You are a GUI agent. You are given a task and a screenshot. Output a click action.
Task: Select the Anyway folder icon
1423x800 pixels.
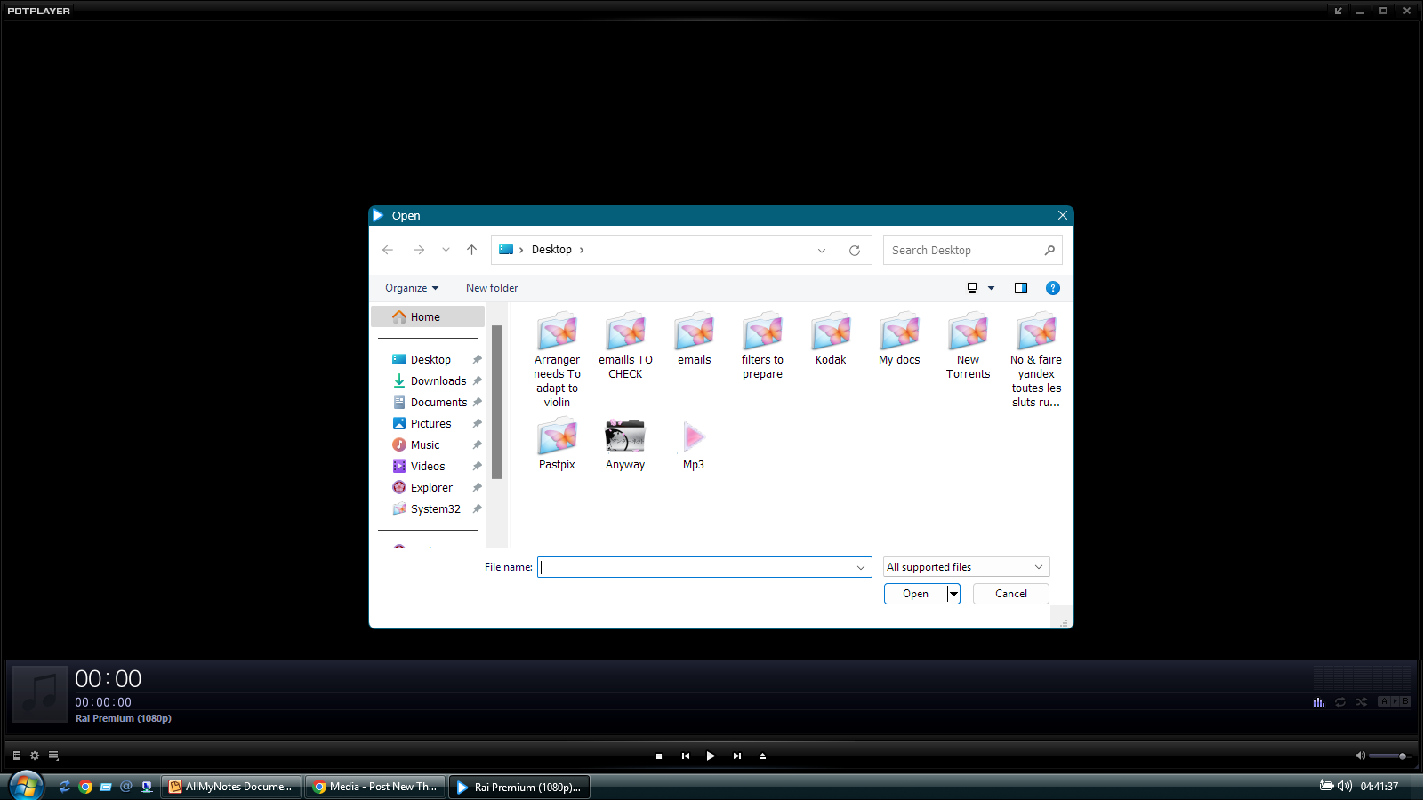click(x=625, y=436)
